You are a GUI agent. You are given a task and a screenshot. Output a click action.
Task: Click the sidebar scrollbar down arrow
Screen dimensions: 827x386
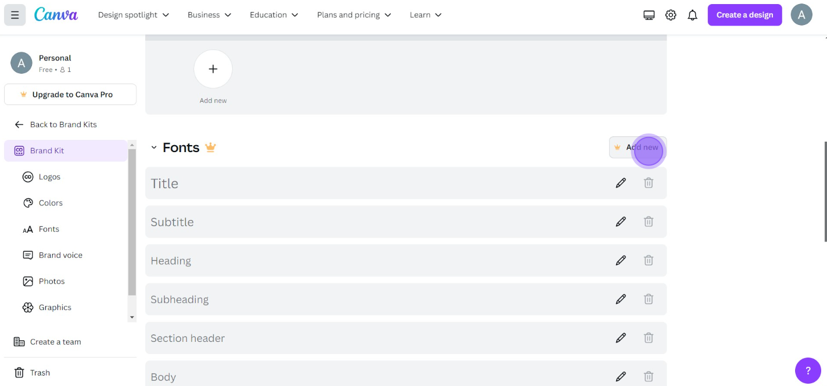pos(132,318)
